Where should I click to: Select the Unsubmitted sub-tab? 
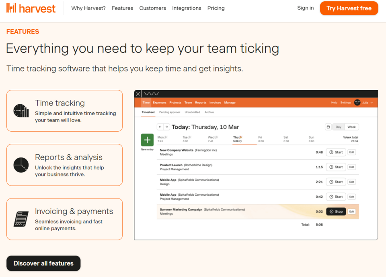[192, 112]
